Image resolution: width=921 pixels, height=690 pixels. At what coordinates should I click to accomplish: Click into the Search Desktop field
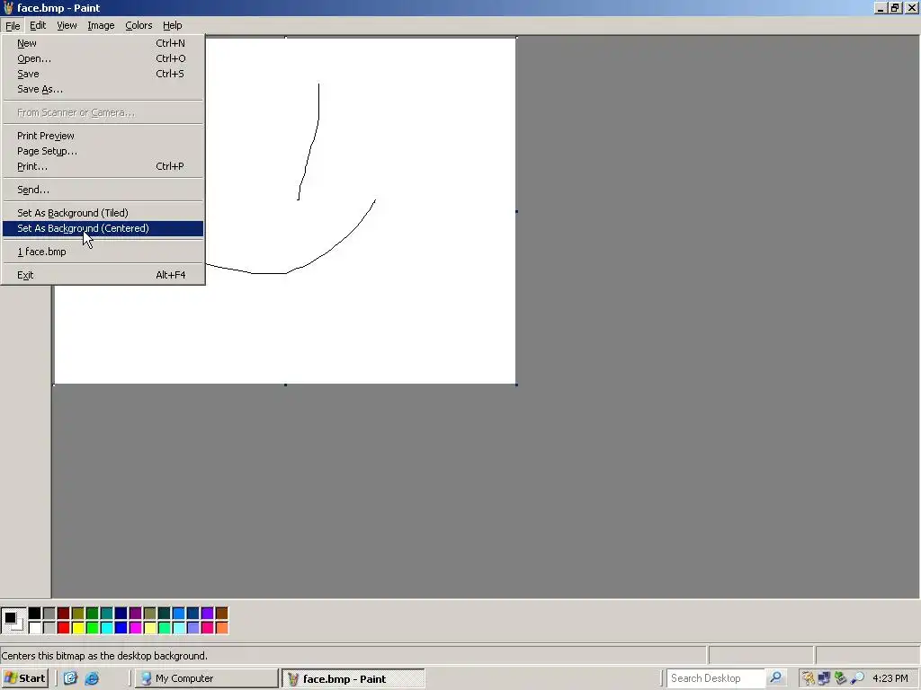pyautogui.click(x=715, y=677)
